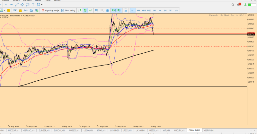Switch to AUDJPY,M1 chart tab

coord(179,130)
